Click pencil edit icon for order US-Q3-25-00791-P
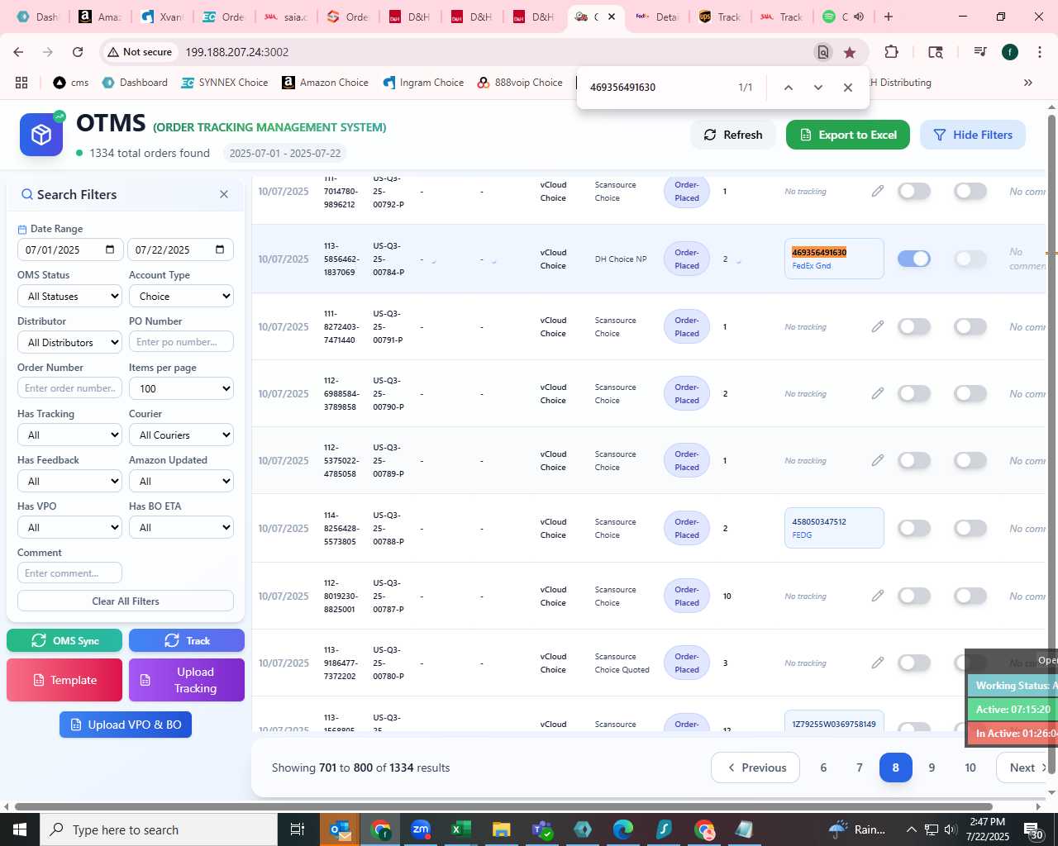This screenshot has width=1058, height=846. click(878, 326)
